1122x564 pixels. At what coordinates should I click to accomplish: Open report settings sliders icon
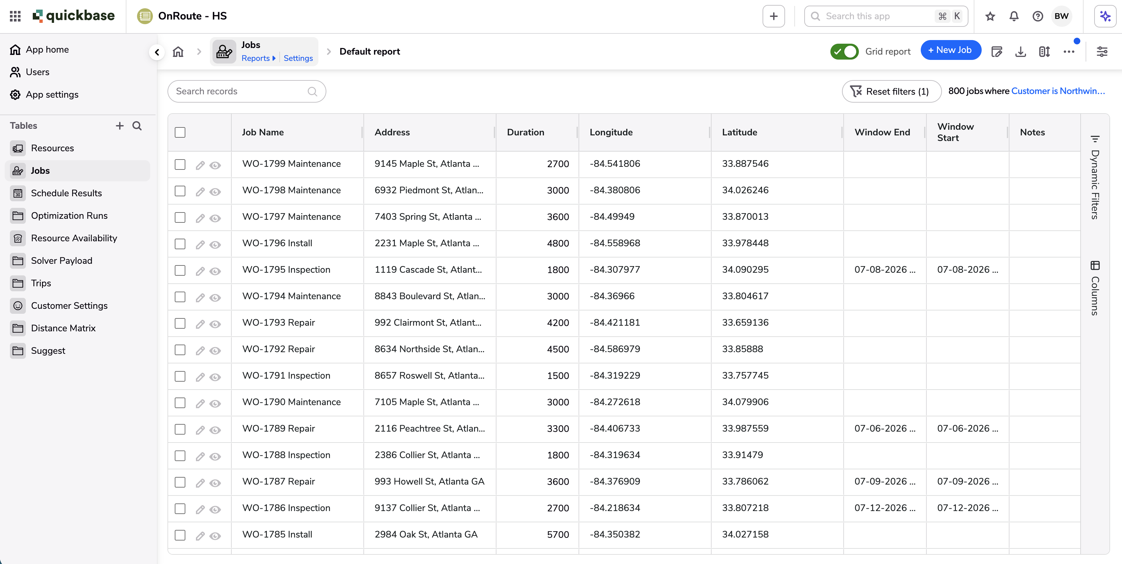(x=1102, y=52)
